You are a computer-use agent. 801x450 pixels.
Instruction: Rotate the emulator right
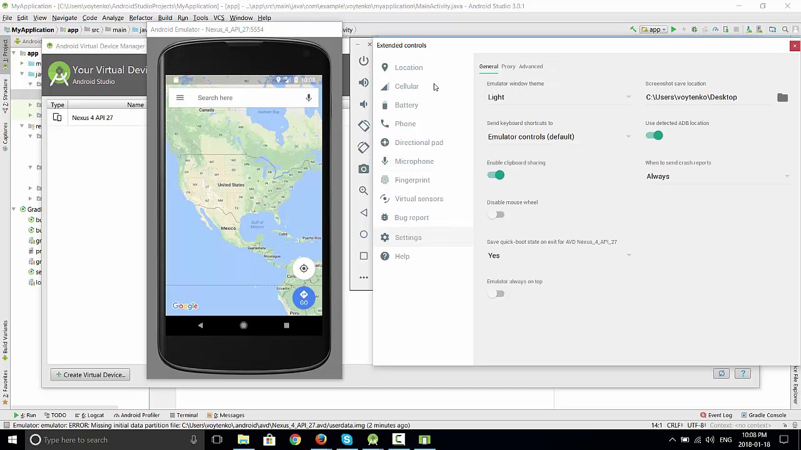pos(364,147)
